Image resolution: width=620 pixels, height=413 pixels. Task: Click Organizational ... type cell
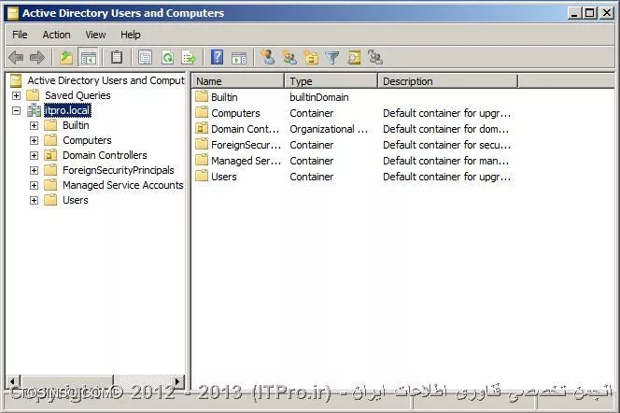[x=329, y=129]
